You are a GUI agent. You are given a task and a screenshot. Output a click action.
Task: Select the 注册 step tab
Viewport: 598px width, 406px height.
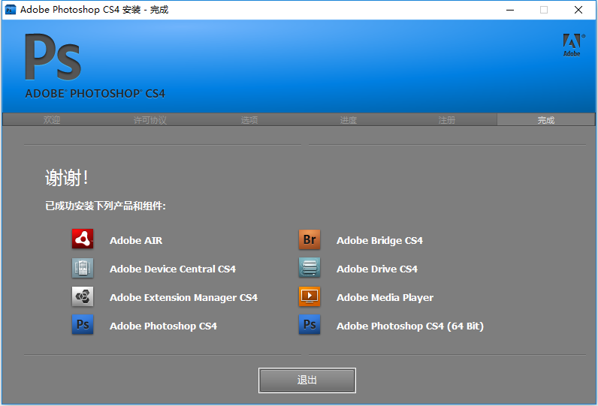tap(446, 120)
